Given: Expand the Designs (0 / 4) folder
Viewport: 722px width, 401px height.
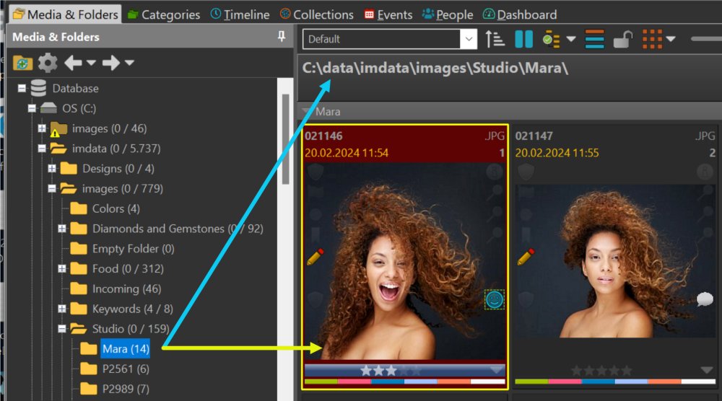Looking at the screenshot, I should (52, 168).
